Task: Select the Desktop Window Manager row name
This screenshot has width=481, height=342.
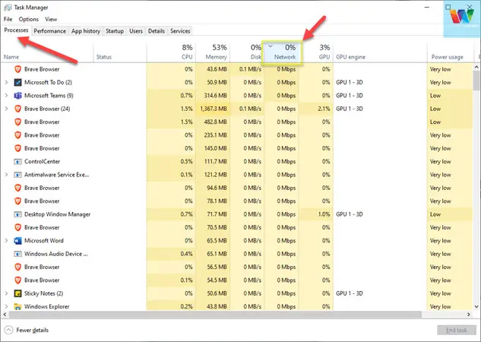Action: [x=57, y=214]
